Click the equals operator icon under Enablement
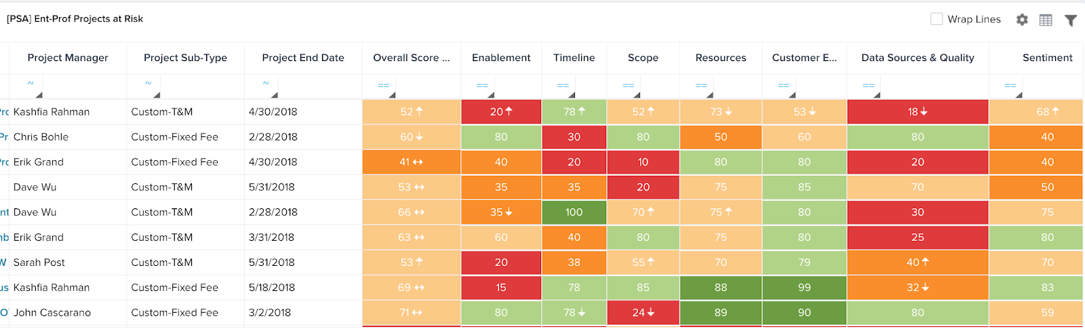Viewport: 1085px width, 331px height. 482,85
